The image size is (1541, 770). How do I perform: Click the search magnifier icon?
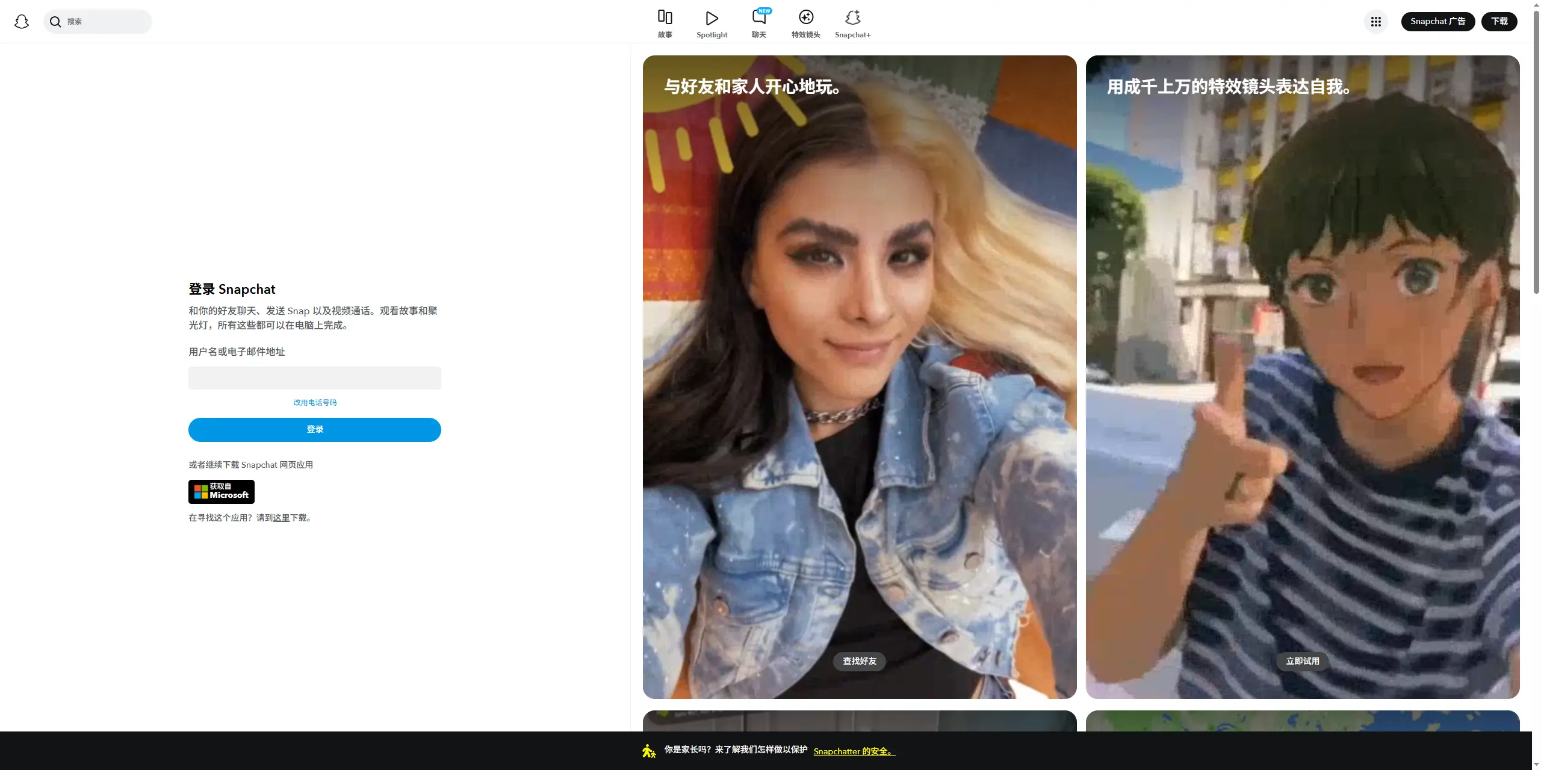55,22
